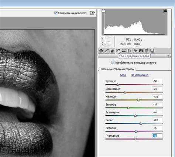175x157 pixels.
Task: Open the Camera Calibration panel tab
Action: click(x=141, y=51)
